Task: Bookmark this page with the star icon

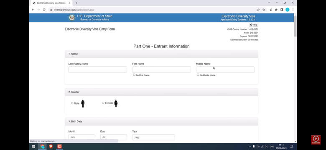Action: [x=264, y=10]
